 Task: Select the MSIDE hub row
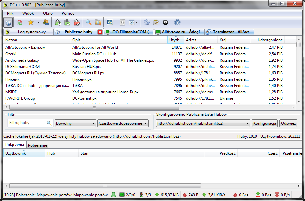pos(150,92)
